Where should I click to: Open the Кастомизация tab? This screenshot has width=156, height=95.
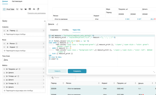[x=17, y=1]
